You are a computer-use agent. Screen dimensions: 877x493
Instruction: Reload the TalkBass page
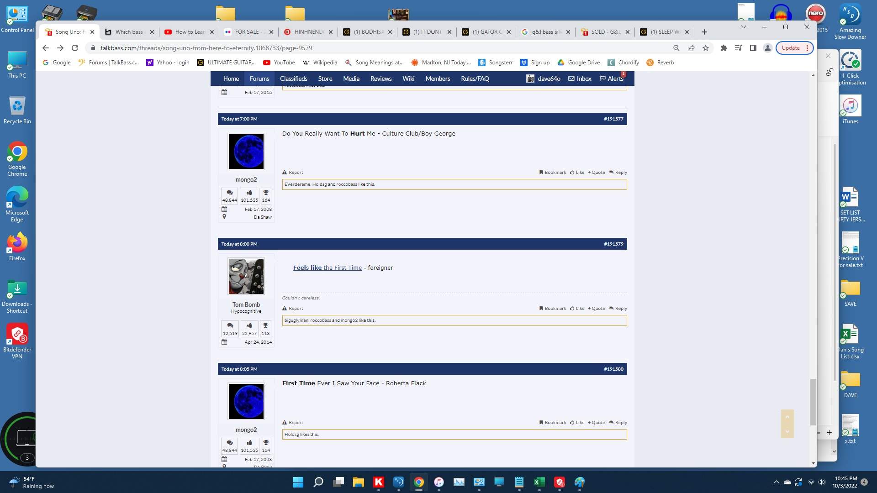pos(75,48)
